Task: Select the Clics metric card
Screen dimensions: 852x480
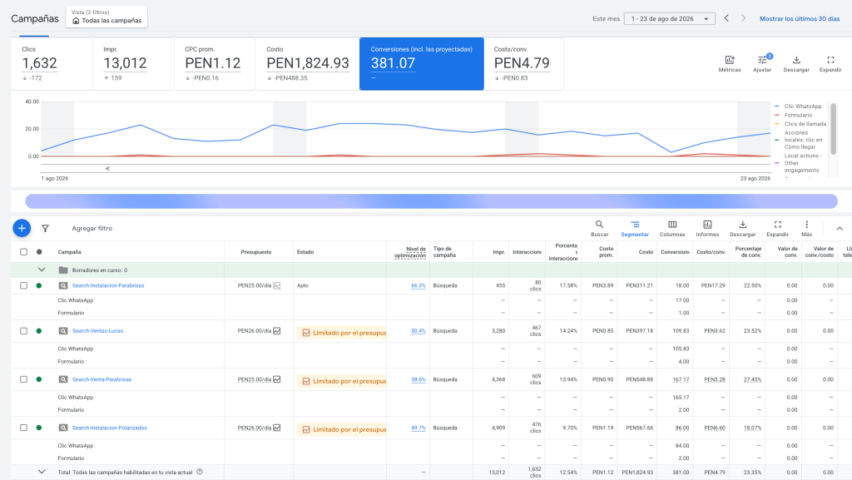Action: [x=52, y=63]
